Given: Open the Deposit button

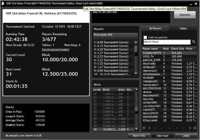Looking at the screenshot, I should [185, 15].
